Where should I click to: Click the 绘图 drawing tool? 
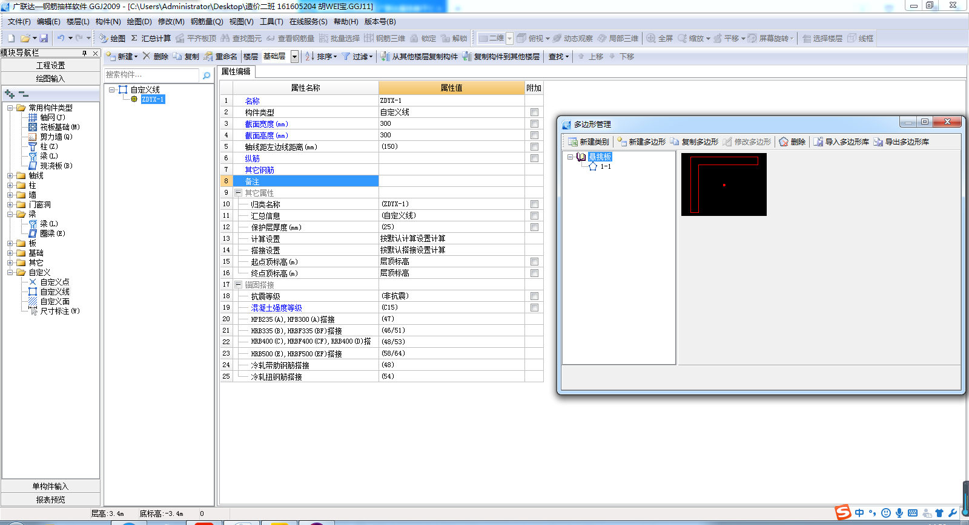112,38
